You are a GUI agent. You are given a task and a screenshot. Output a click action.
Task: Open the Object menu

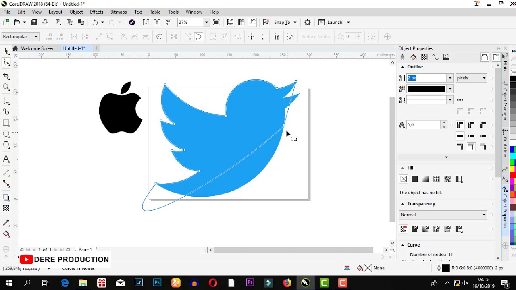[76, 12]
